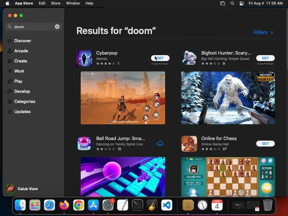The image size is (288, 216).
Task: Open Bigfoot Hunter: Scary... title
Action: [x=226, y=53]
